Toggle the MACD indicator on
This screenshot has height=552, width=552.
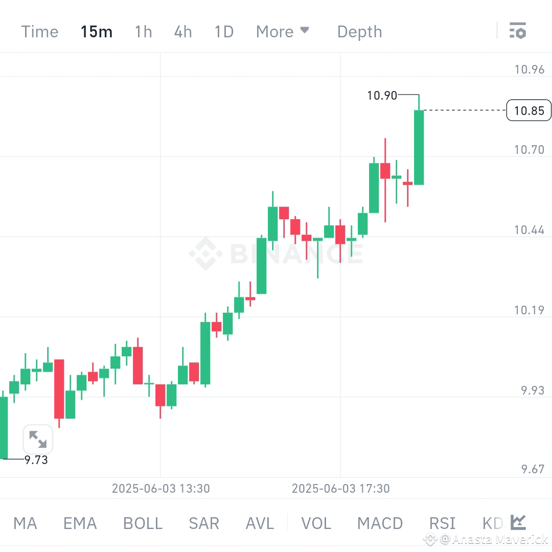(380, 522)
